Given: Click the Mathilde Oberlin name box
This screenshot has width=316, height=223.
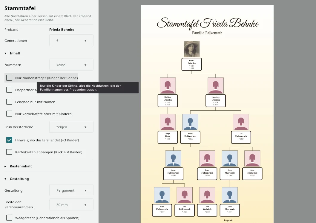Looking at the screenshot, I should [x=168, y=101].
